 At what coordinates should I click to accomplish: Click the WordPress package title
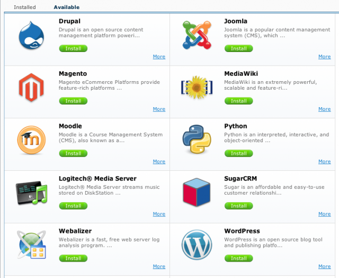point(242,231)
